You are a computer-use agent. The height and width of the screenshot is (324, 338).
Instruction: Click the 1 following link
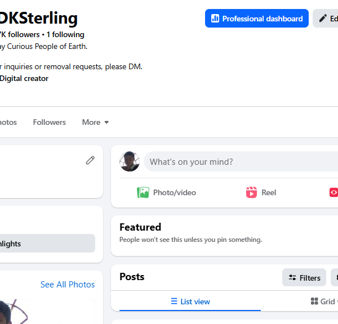tap(65, 34)
